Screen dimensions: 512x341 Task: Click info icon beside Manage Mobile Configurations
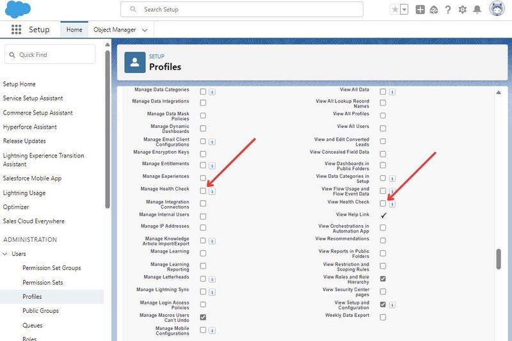212,331
